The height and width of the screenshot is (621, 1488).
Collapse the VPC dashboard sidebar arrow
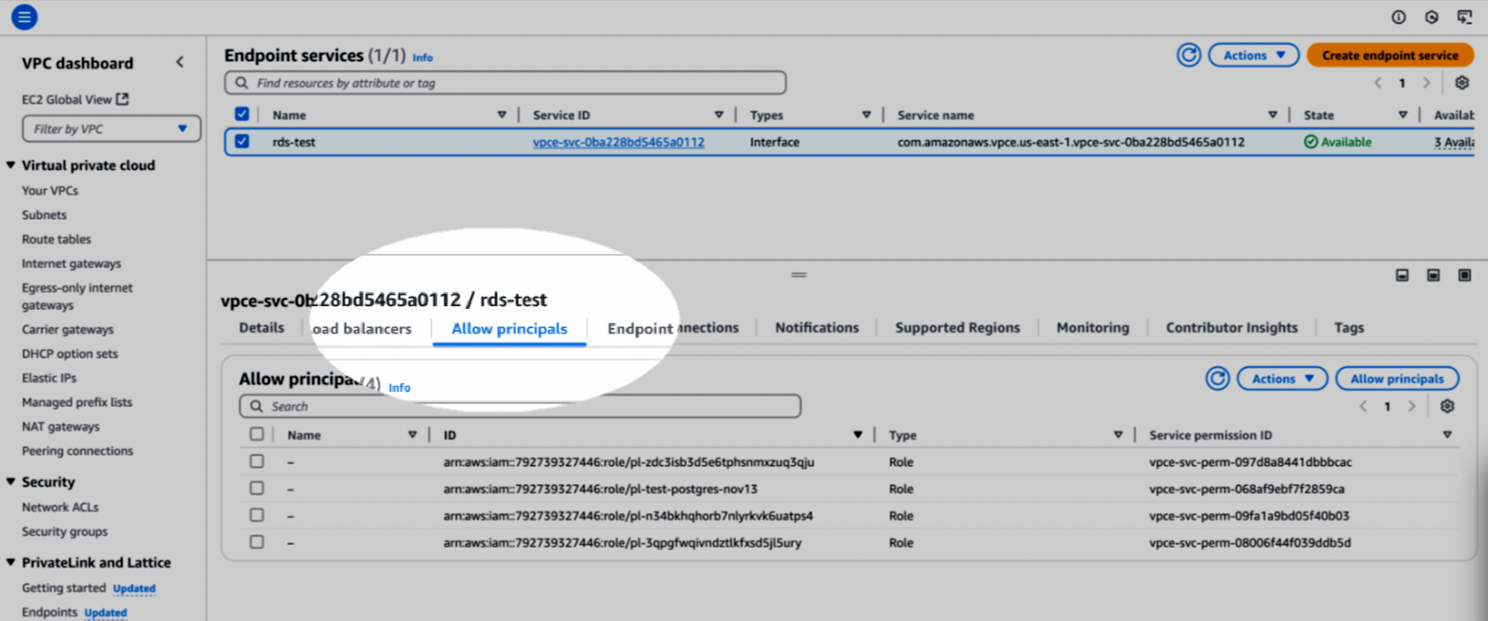(180, 63)
